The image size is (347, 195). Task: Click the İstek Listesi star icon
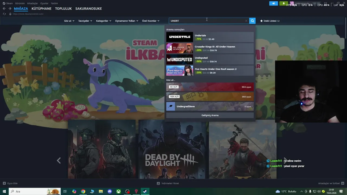tap(262, 21)
